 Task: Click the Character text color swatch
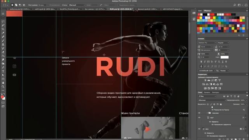pos(224,57)
